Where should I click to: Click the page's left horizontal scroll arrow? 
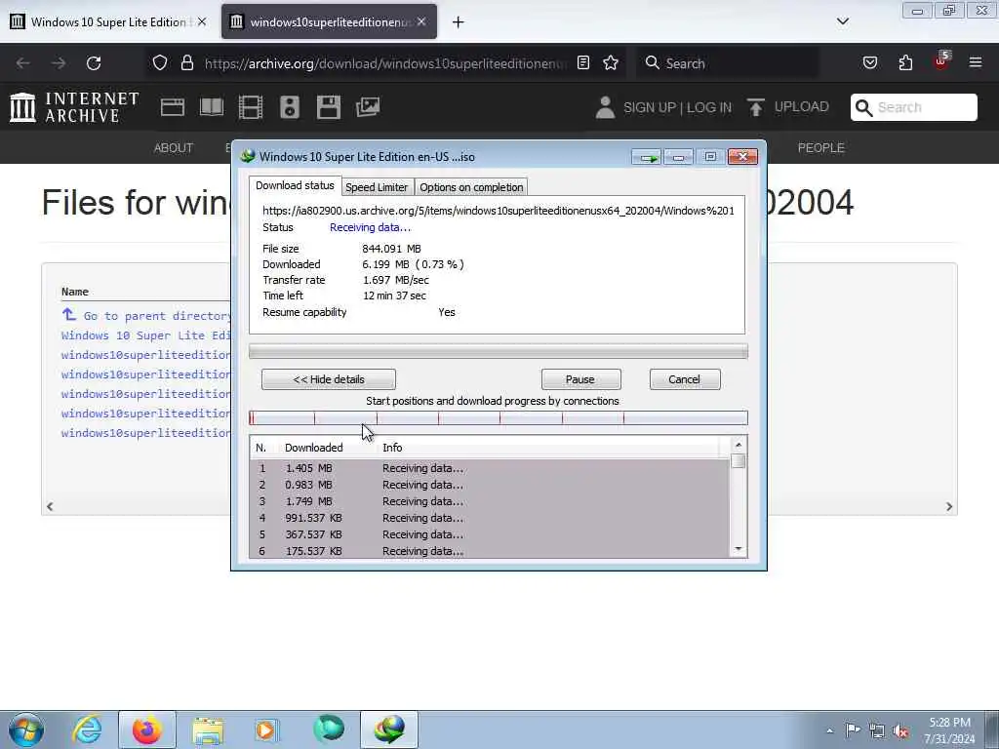pyautogui.click(x=50, y=506)
